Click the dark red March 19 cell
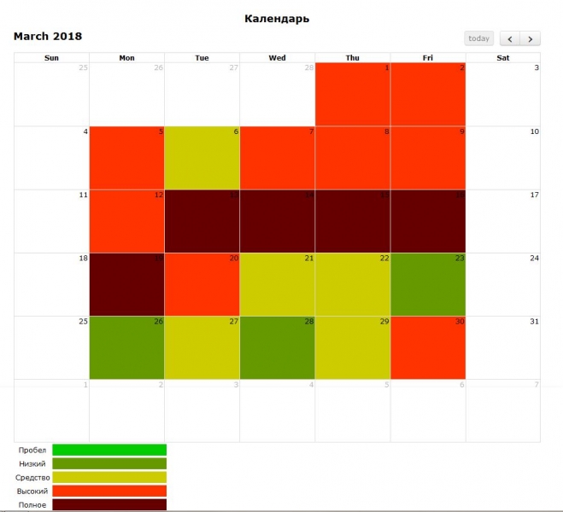The height and width of the screenshot is (512, 563). coord(126,284)
